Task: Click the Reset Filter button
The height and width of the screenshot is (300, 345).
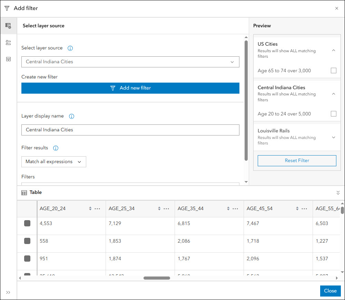Action: point(297,161)
